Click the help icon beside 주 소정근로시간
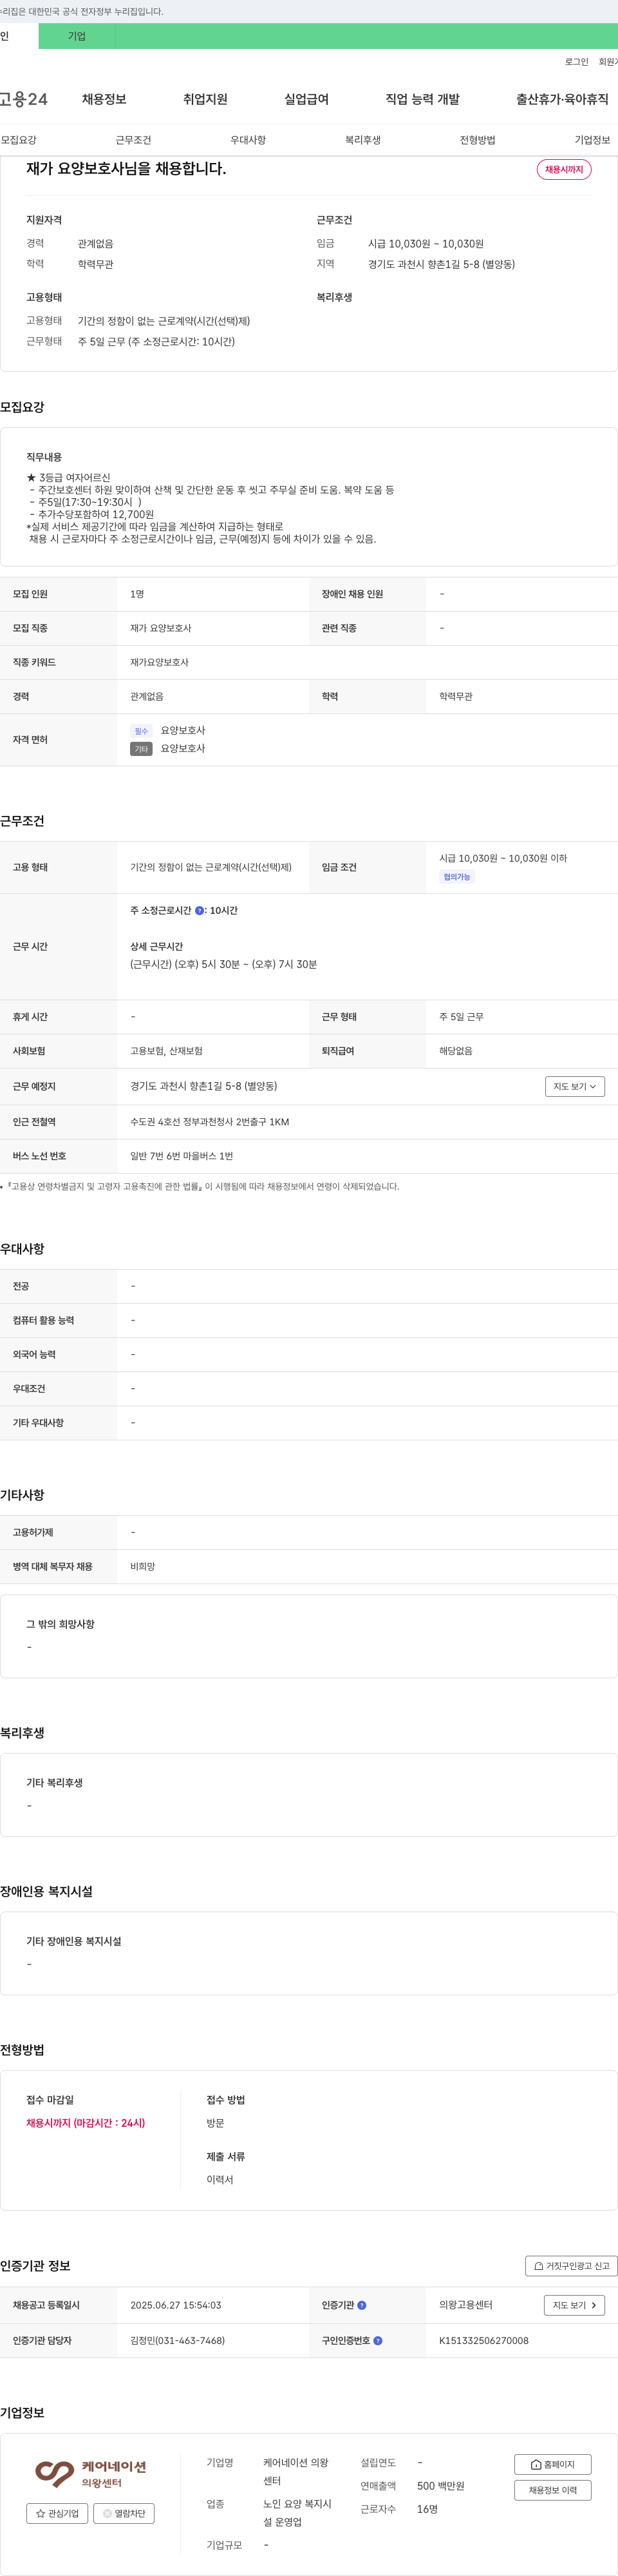The width and height of the screenshot is (618, 2576). (x=200, y=911)
